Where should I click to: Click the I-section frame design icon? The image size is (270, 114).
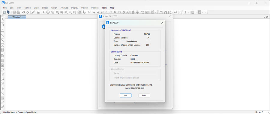[185, 12]
